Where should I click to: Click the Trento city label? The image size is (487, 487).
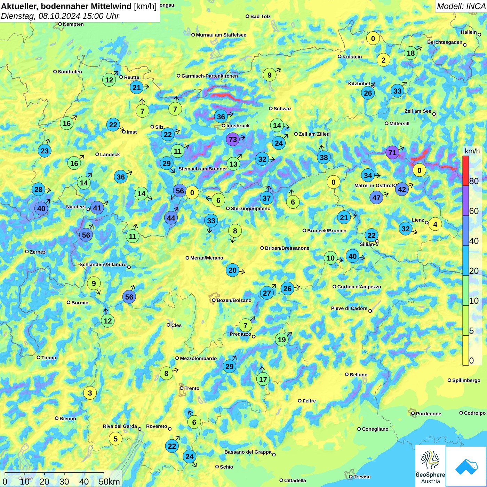click(x=192, y=388)
